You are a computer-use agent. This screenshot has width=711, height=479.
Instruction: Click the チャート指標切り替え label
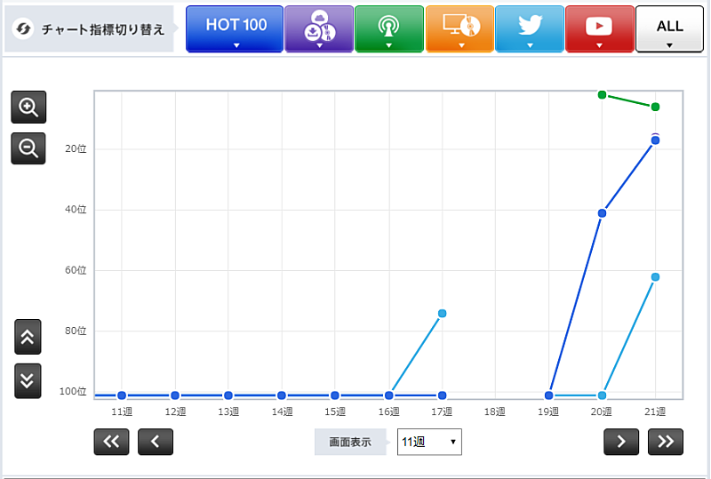(x=89, y=29)
